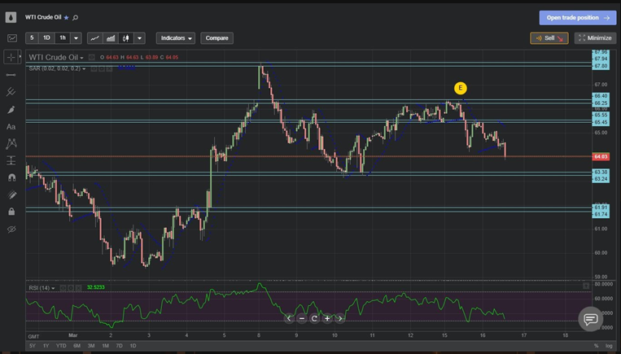The width and height of the screenshot is (621, 354).
Task: Remove the RSI indicator with X
Action: click(78, 288)
